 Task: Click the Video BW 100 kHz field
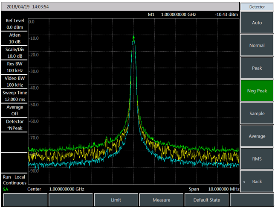(x=14, y=82)
